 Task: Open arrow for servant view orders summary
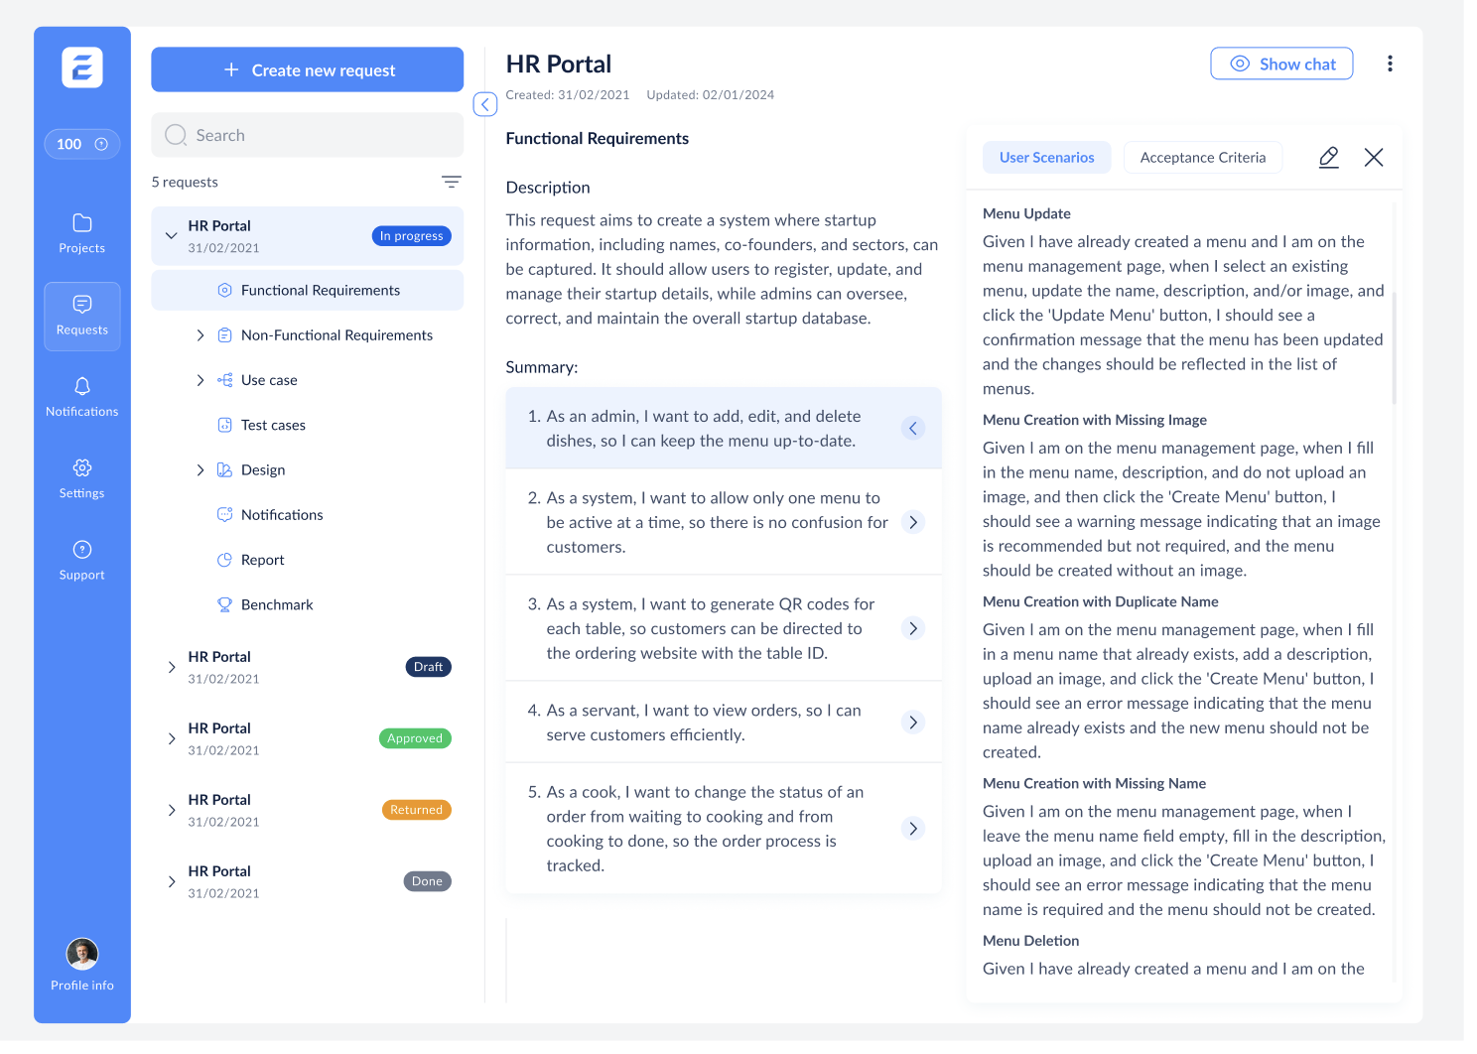pyautogui.click(x=913, y=723)
